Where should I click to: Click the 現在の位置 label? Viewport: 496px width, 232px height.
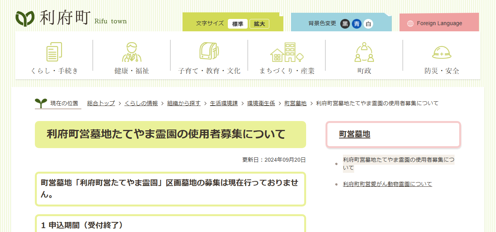[x=64, y=103]
